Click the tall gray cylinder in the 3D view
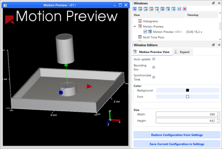 tap(65, 49)
